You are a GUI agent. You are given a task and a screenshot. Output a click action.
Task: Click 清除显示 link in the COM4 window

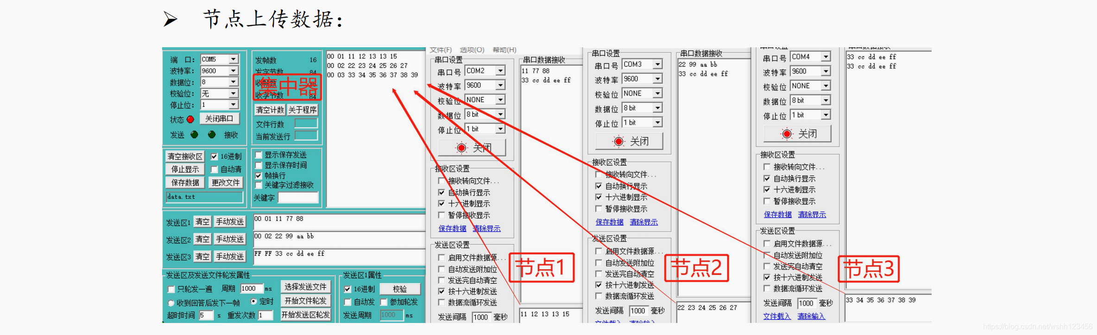click(x=812, y=215)
